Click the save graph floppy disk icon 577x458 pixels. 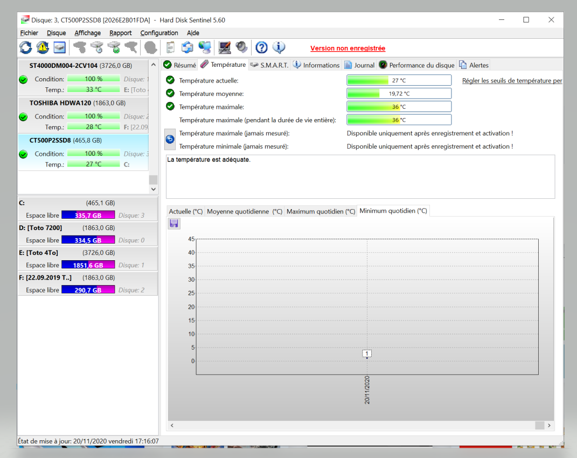(x=174, y=224)
